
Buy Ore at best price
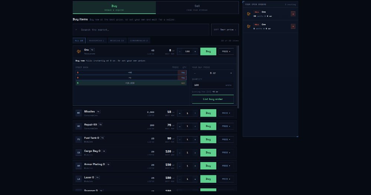pyautogui.click(x=208, y=51)
